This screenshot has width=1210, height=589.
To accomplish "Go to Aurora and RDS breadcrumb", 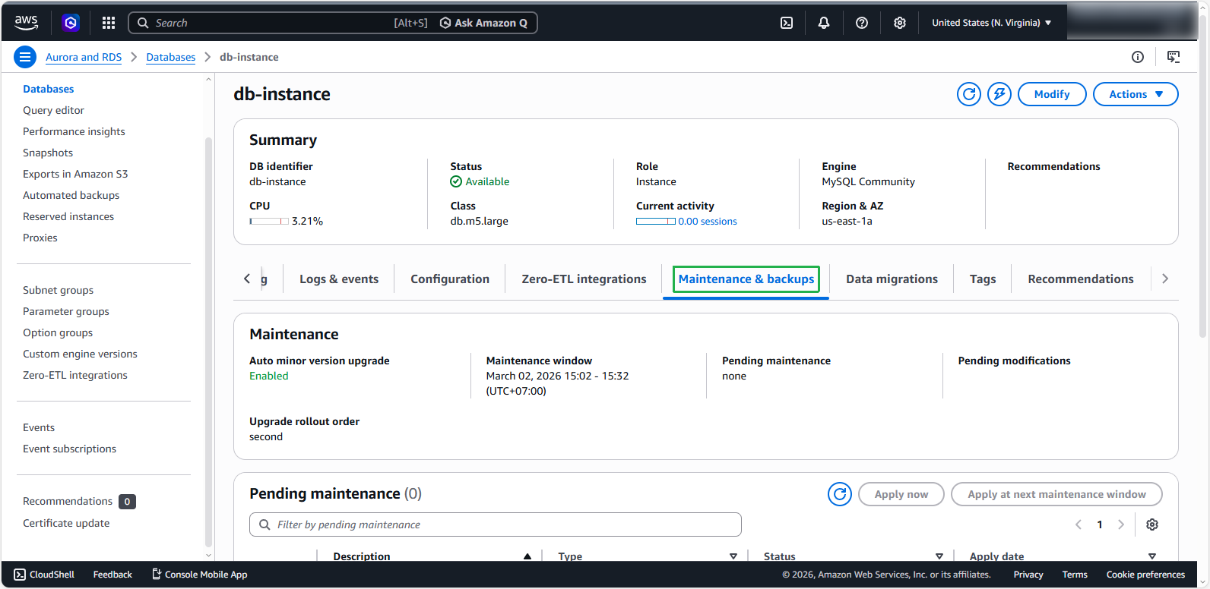I will (x=84, y=57).
